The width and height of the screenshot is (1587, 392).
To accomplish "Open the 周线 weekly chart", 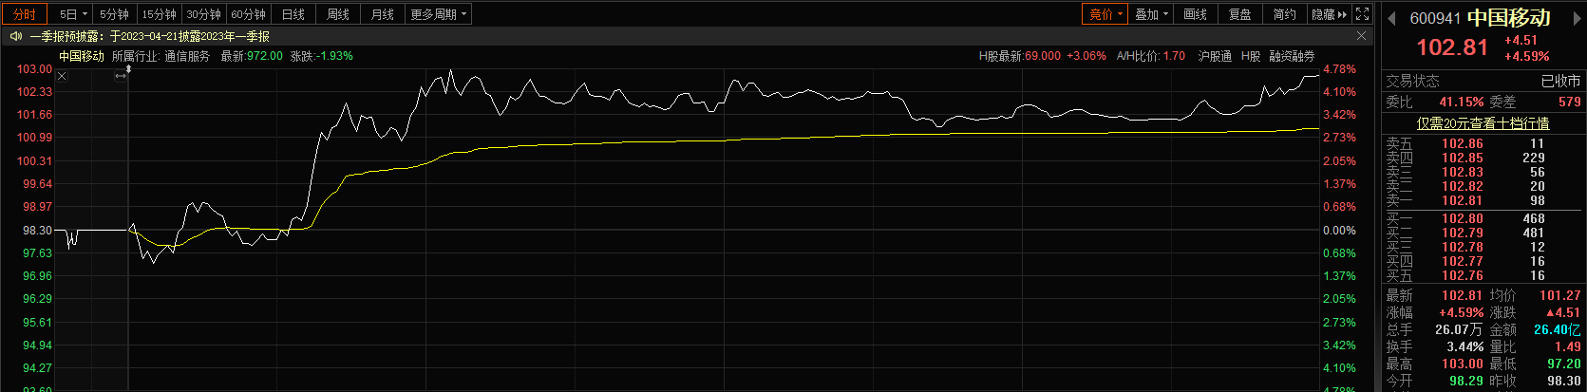I will point(338,14).
